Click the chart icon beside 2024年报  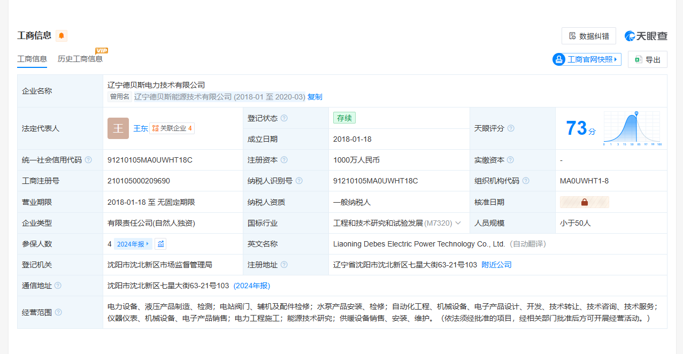click(161, 244)
